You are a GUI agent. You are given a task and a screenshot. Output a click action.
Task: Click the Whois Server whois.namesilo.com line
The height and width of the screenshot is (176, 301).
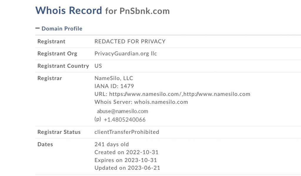pyautogui.click(x=141, y=102)
